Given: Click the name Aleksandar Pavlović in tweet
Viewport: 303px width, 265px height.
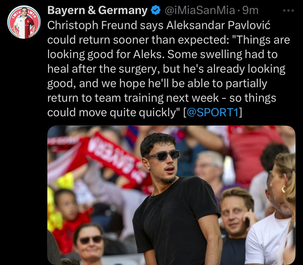Looking at the screenshot, I should (218, 25).
